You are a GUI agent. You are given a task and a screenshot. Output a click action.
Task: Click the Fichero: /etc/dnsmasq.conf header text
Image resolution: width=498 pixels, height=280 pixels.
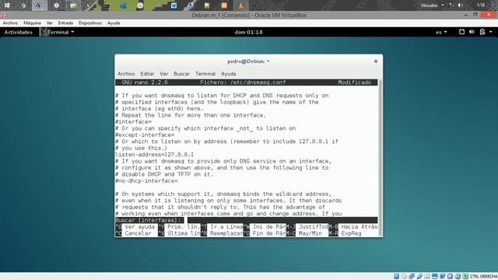(243, 82)
